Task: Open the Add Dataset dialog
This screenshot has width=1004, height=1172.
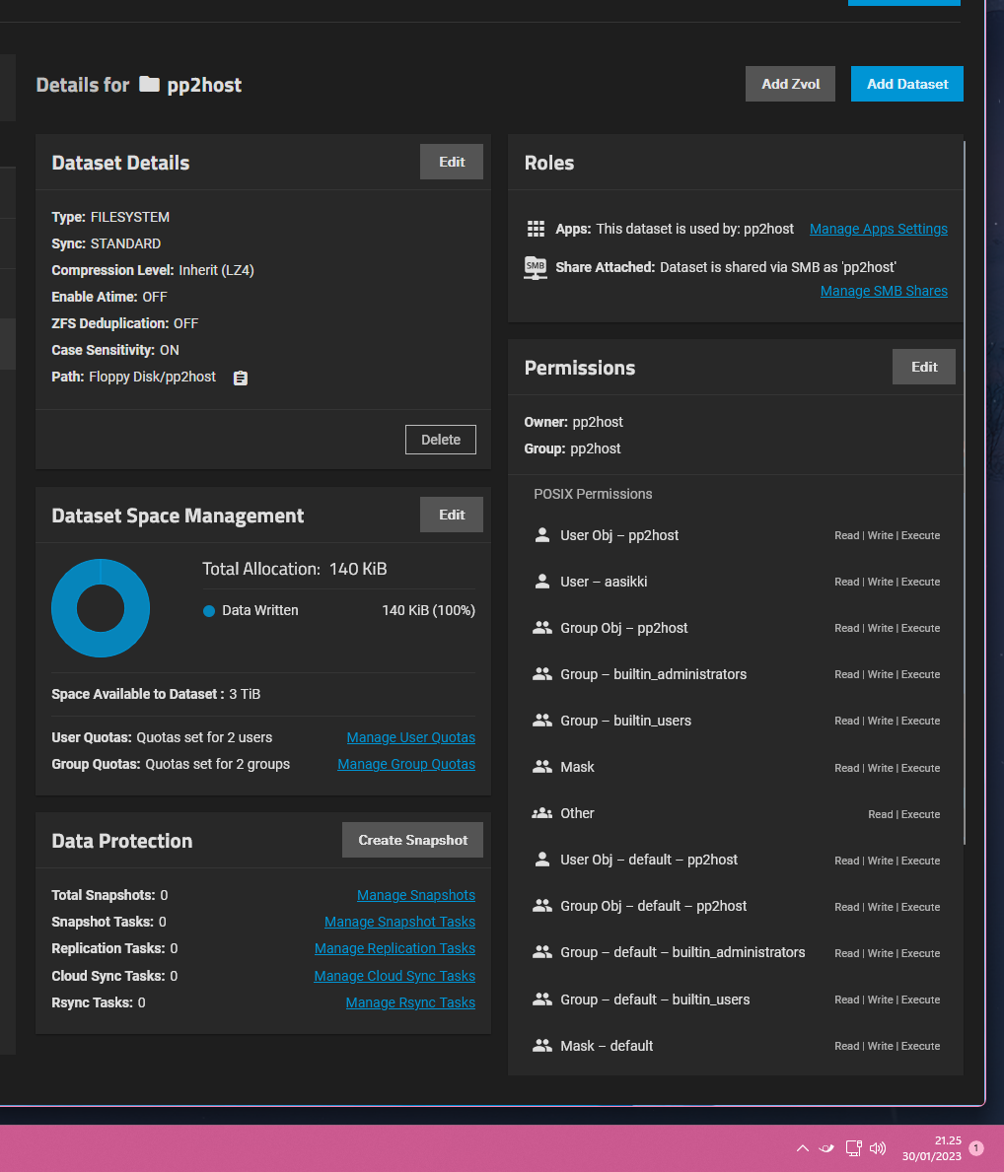Action: [x=906, y=84]
